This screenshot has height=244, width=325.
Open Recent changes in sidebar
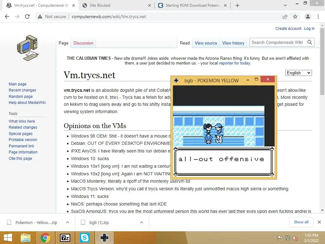[23, 90]
